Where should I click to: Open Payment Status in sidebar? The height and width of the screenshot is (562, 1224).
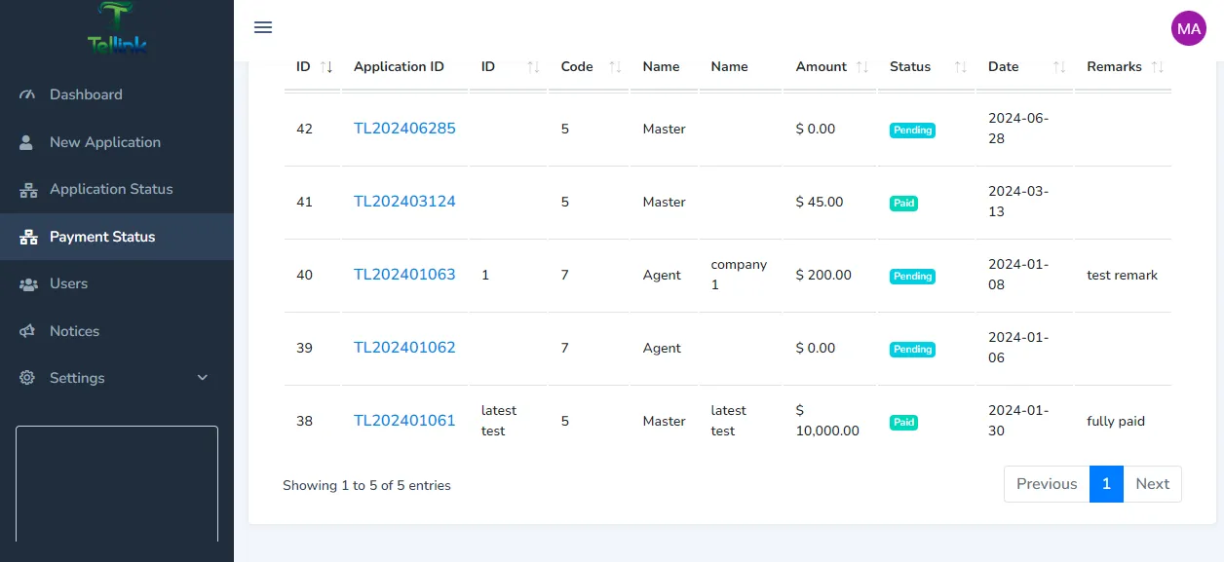point(102,237)
